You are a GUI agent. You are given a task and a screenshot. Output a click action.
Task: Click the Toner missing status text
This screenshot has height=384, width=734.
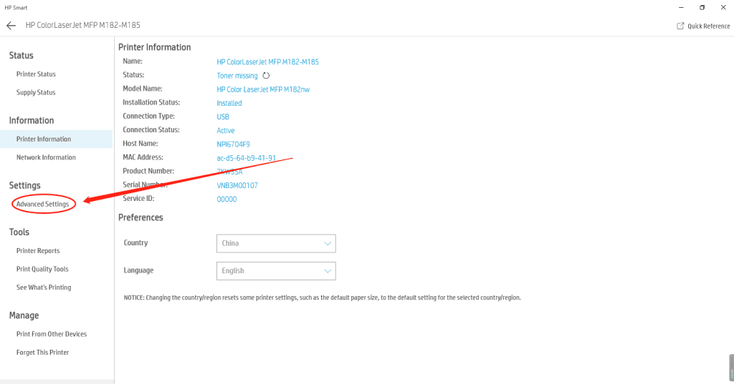click(x=237, y=76)
